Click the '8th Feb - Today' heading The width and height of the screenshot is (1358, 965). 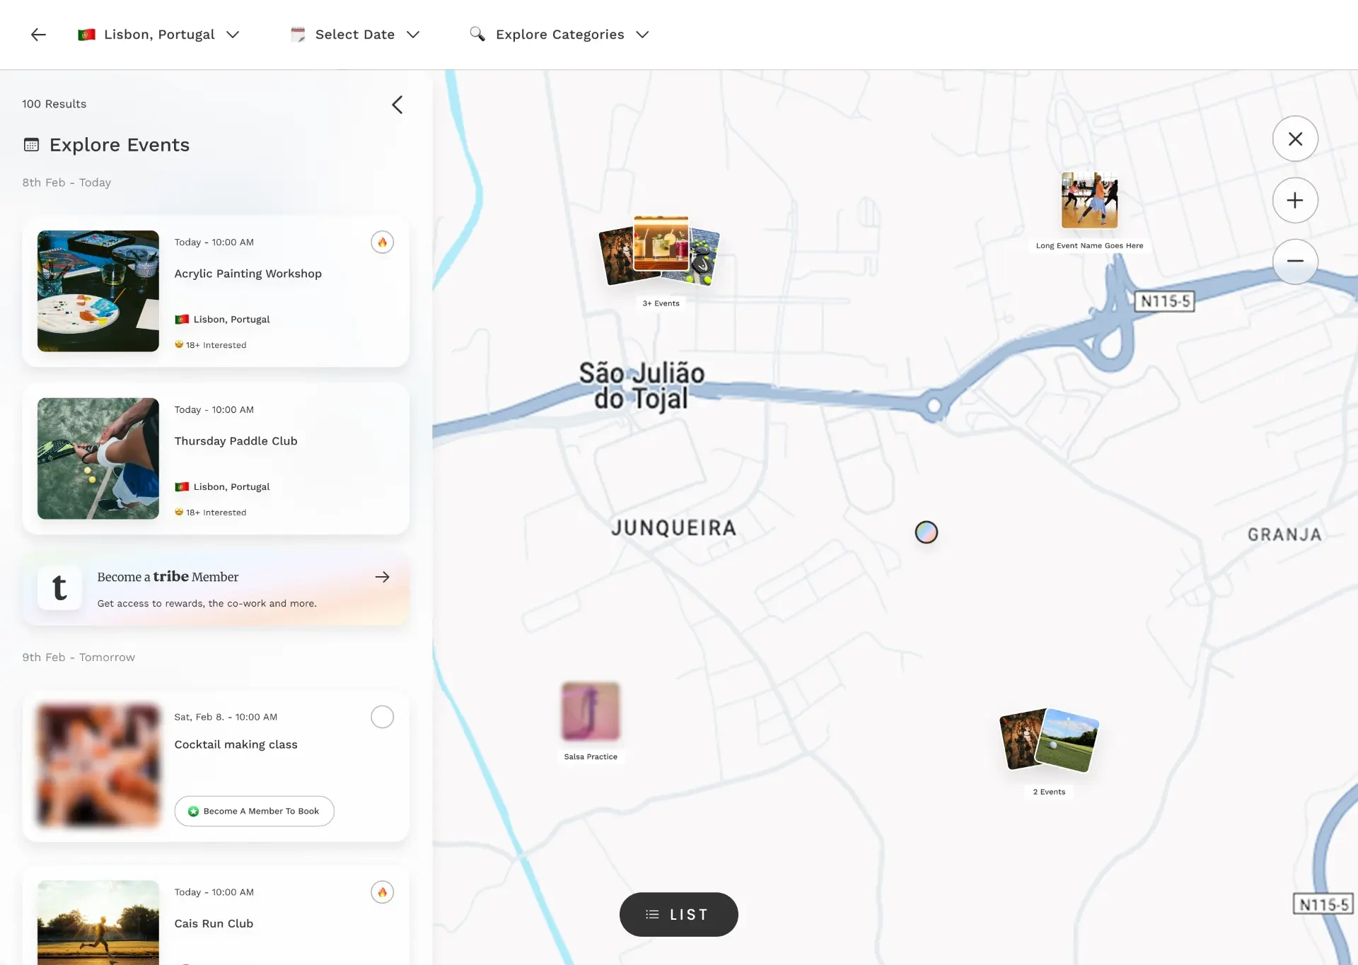click(x=66, y=182)
